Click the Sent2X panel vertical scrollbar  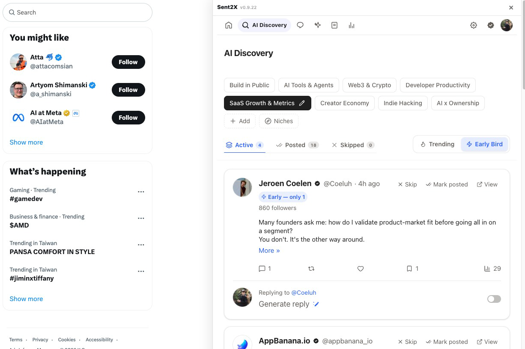coord(523,45)
